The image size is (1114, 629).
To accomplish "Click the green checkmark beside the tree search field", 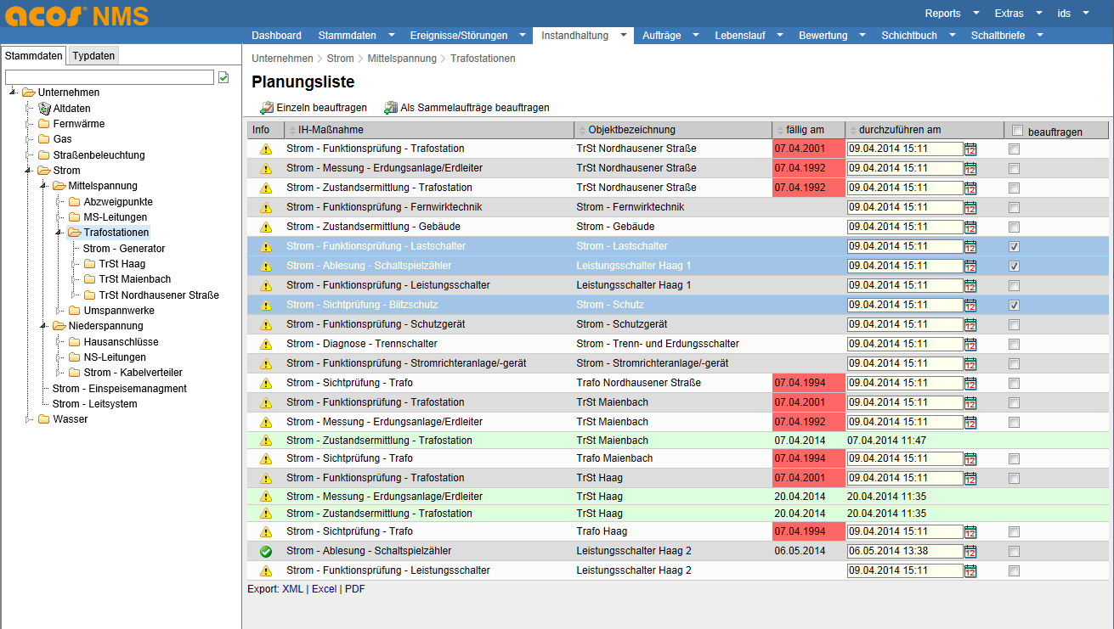I will coord(223,77).
